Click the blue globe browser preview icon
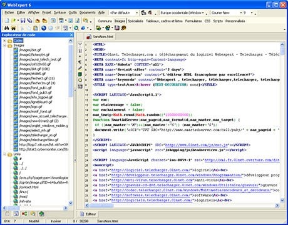The image size is (288, 225). (44, 28)
